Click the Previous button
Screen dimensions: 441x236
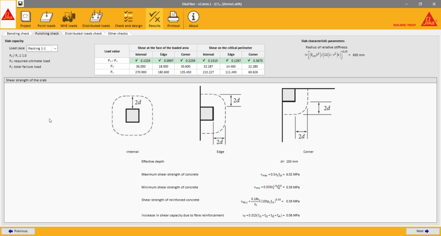coord(18,231)
